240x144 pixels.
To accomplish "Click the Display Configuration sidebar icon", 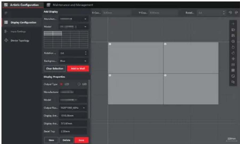I will click(6, 22).
